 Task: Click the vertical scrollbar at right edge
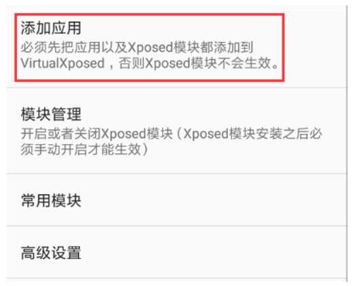tap(347, 143)
